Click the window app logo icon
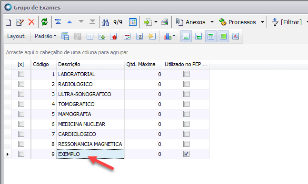 8,7
